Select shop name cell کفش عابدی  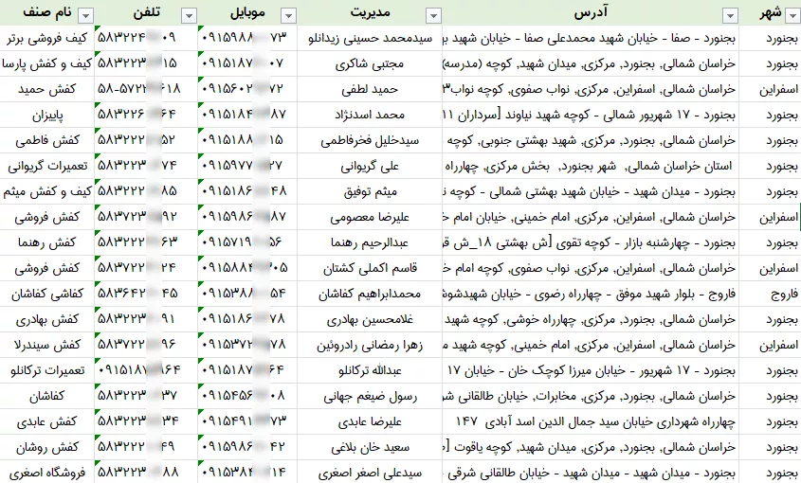47,421
